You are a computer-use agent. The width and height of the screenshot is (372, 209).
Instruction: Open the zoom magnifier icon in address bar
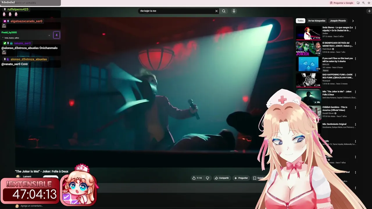363,3
